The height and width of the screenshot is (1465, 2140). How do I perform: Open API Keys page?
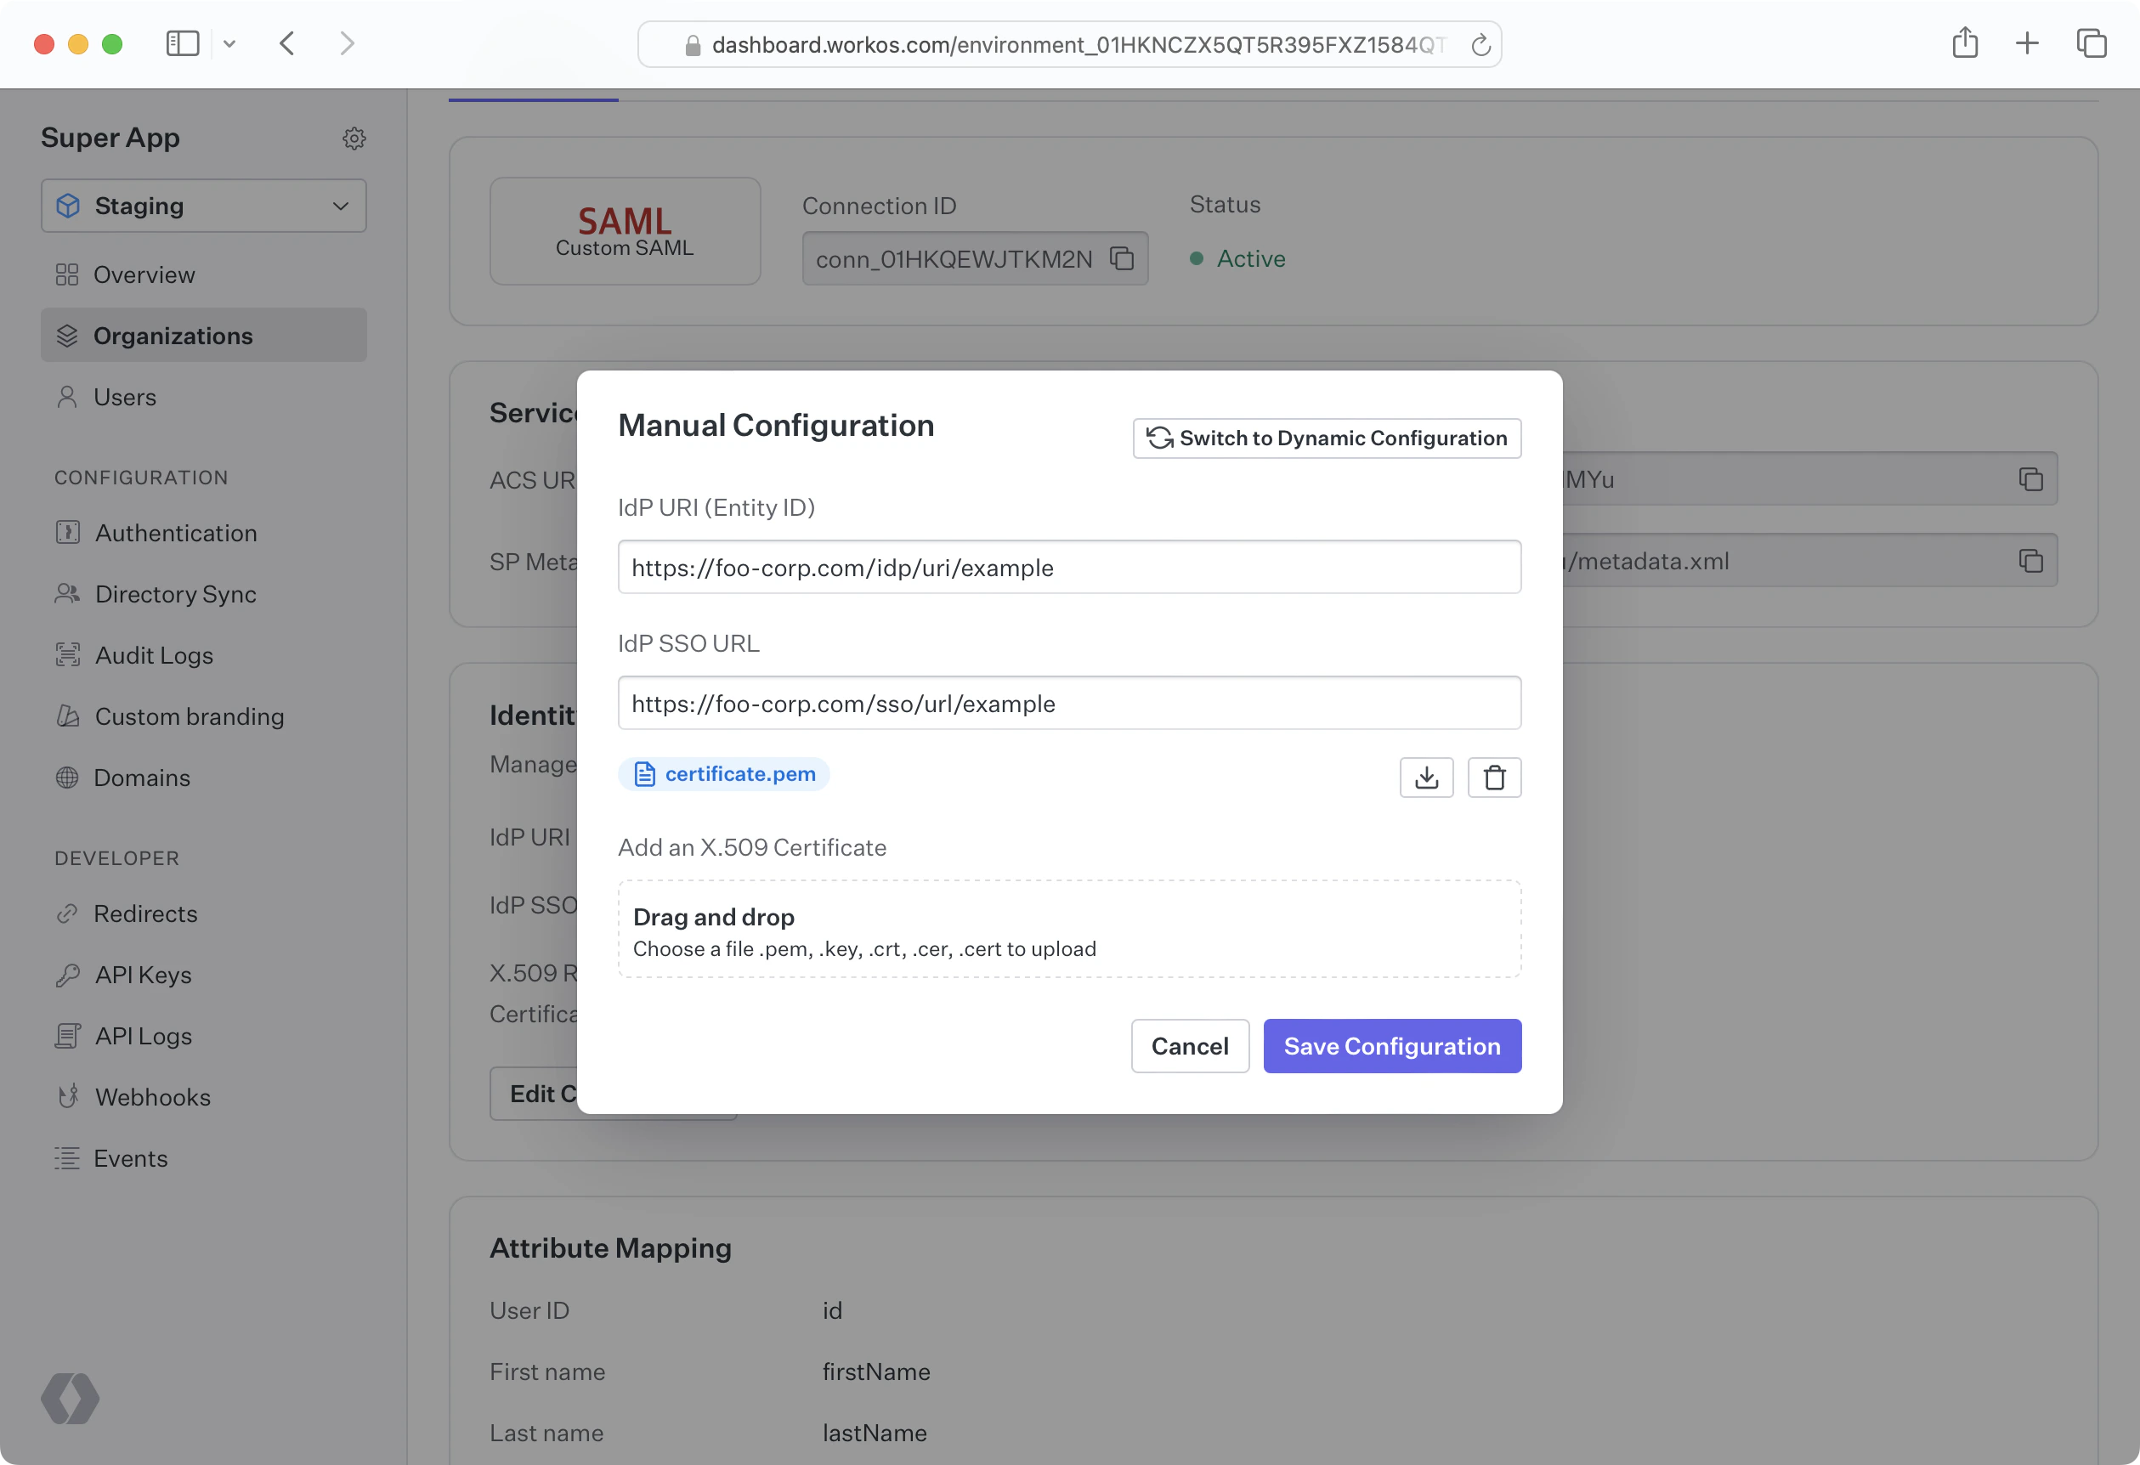pyautogui.click(x=203, y=974)
